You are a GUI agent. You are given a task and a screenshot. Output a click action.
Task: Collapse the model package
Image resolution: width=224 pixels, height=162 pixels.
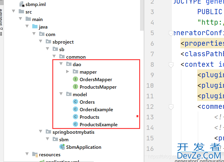click(x=61, y=94)
